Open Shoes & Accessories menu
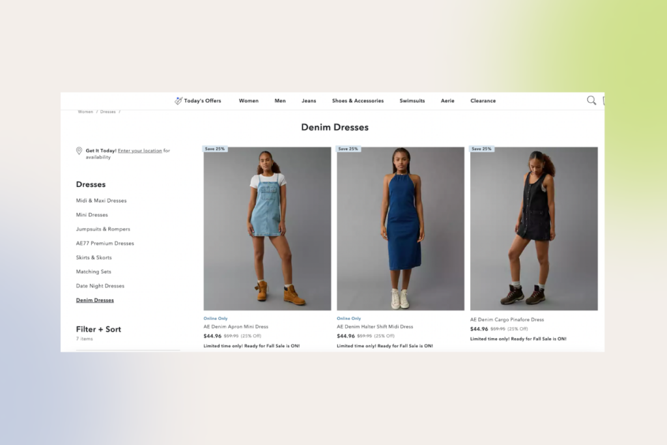This screenshot has width=667, height=445. point(358,101)
